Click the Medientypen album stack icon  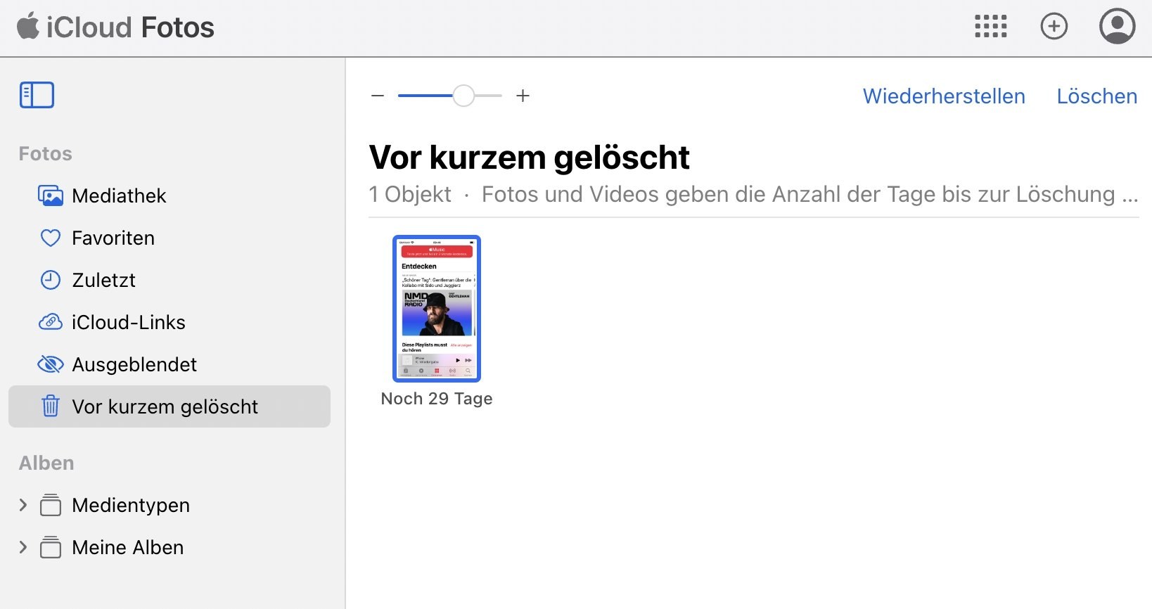point(51,505)
